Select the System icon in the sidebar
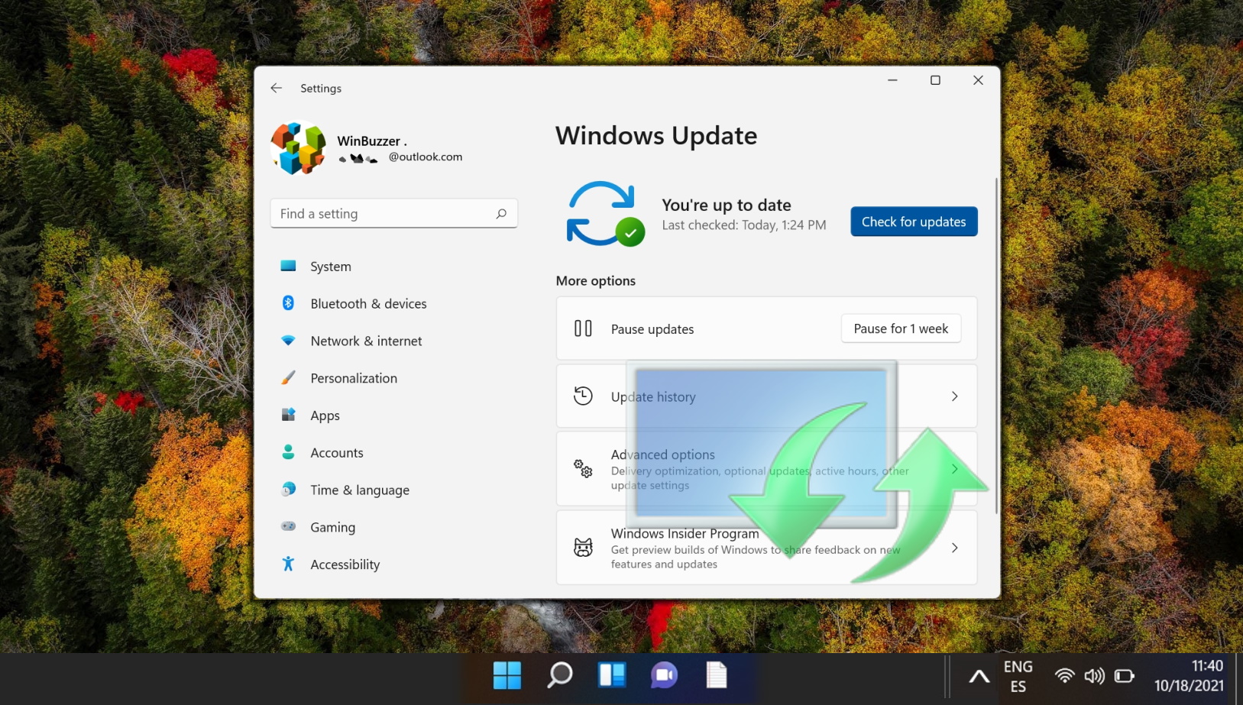1243x705 pixels. pyautogui.click(x=288, y=266)
